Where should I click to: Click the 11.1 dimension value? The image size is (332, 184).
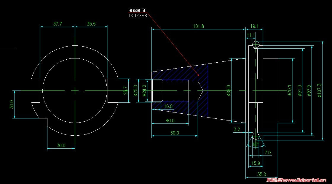(251, 35)
